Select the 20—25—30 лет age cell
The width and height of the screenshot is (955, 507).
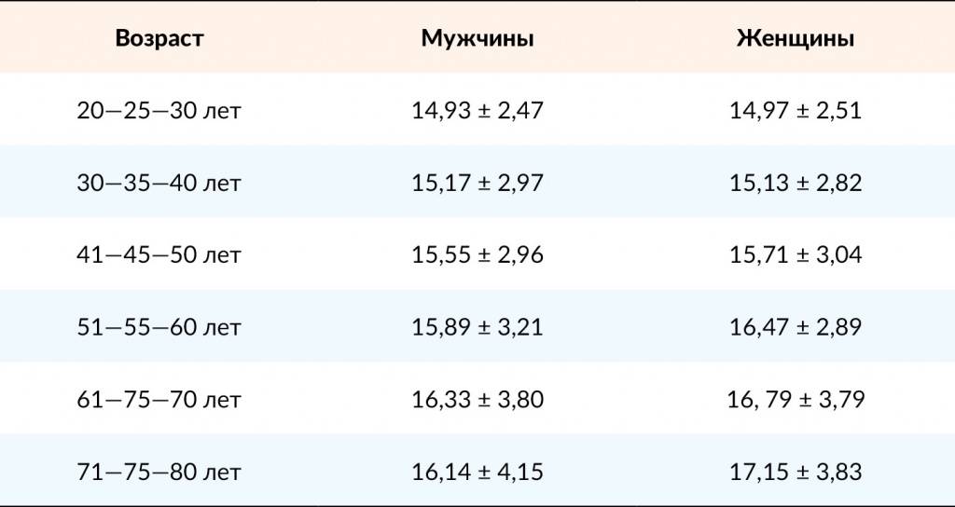(159, 111)
